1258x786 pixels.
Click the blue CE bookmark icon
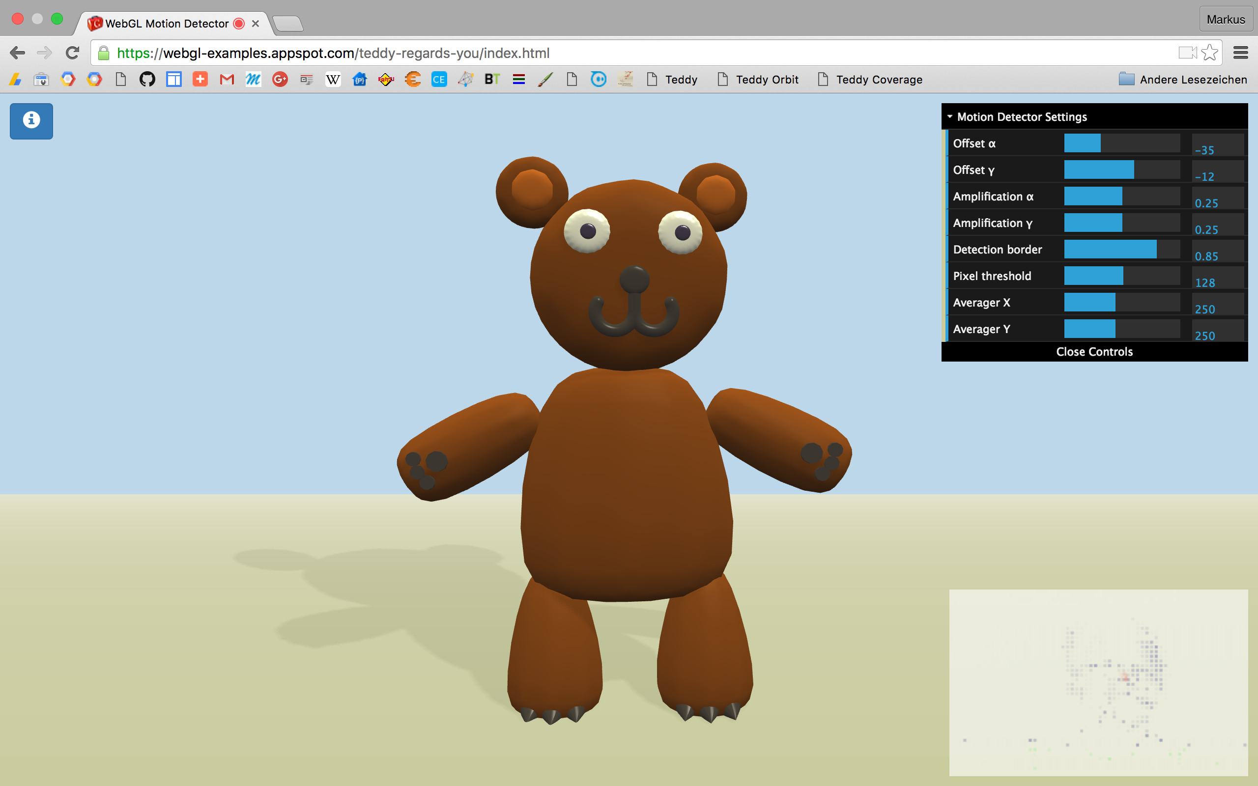439,80
